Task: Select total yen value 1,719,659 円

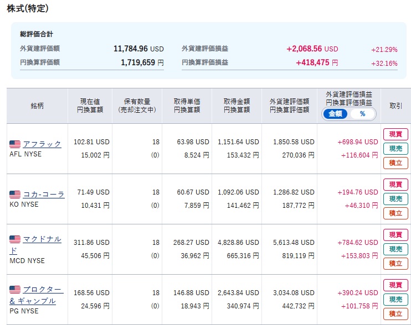Action: (x=142, y=62)
